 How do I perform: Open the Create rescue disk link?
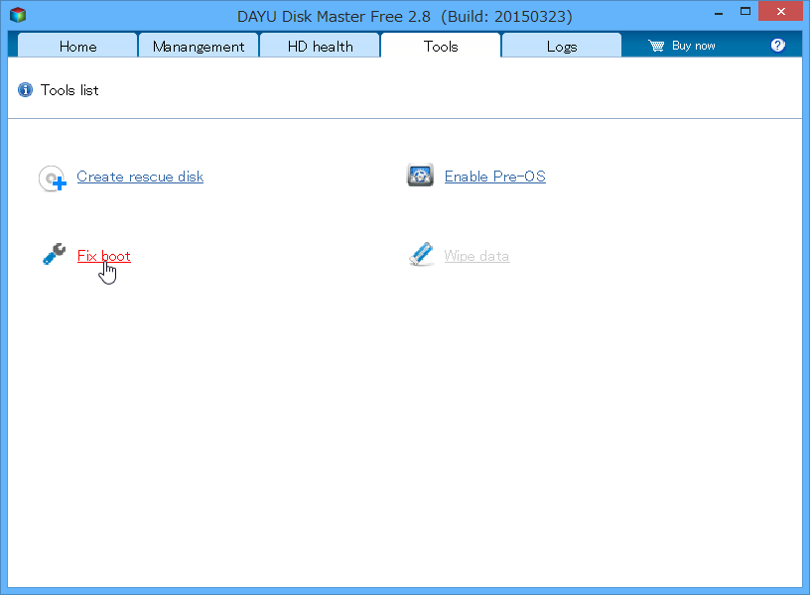point(139,177)
